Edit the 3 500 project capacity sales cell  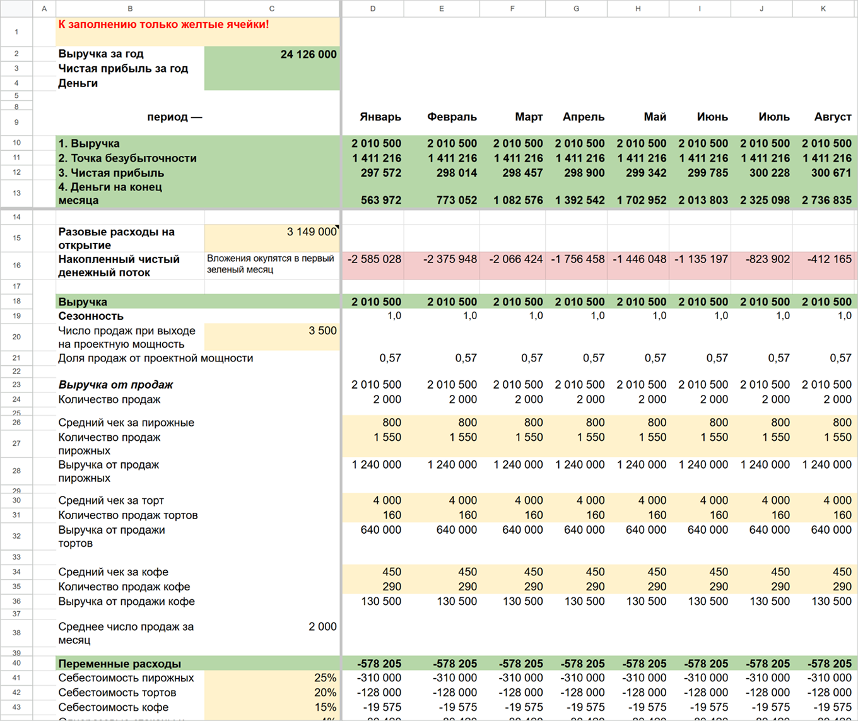coord(272,337)
